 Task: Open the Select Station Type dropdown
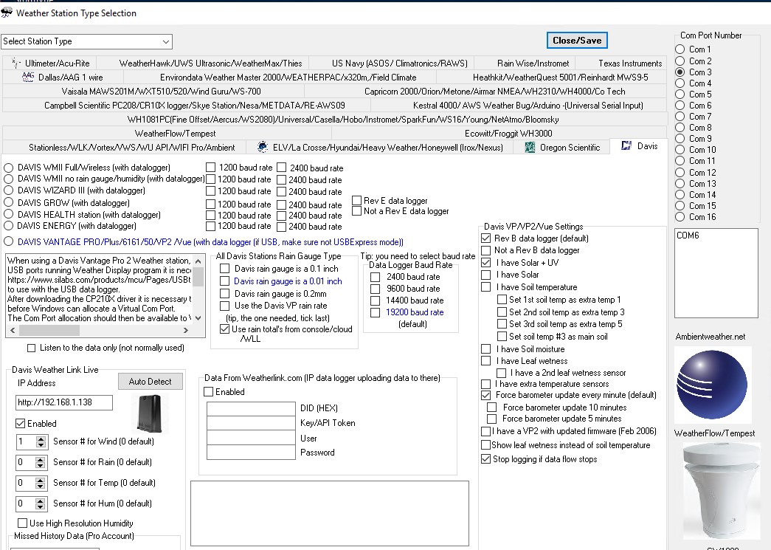click(166, 42)
